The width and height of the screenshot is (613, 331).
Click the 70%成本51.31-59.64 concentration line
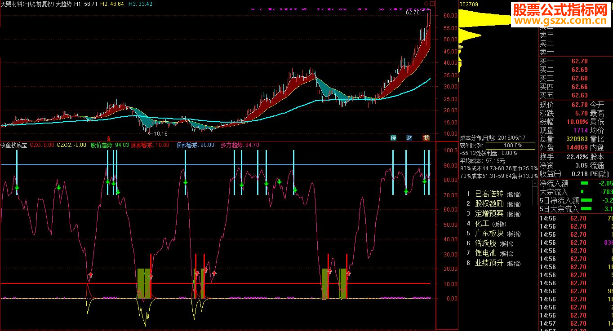(499, 176)
